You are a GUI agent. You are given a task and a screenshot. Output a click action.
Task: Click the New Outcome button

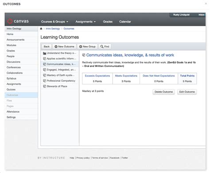click(64, 47)
